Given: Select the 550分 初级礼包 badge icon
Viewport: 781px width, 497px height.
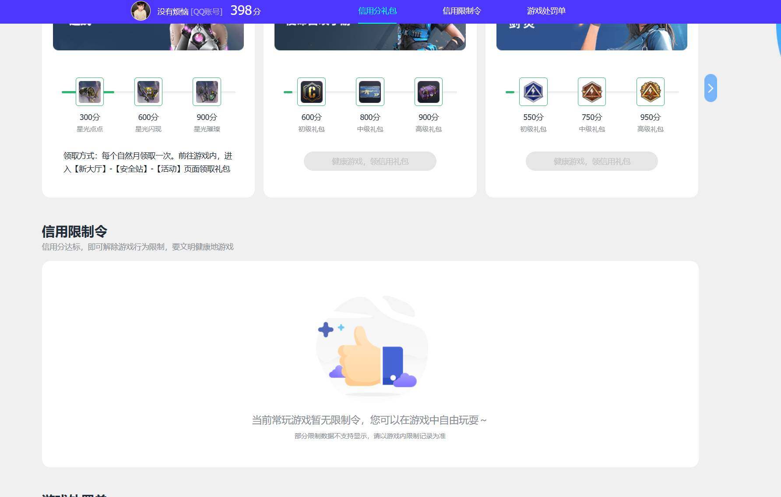Looking at the screenshot, I should click(x=533, y=92).
